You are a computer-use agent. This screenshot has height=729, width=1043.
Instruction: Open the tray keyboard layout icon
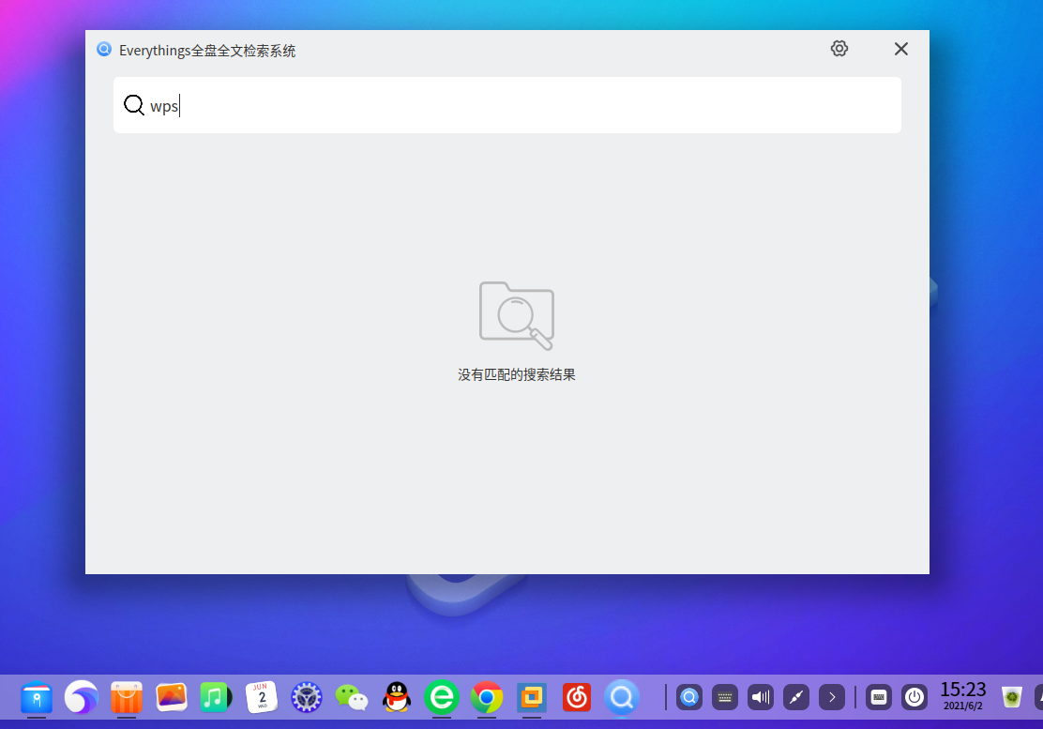pyautogui.click(x=725, y=698)
